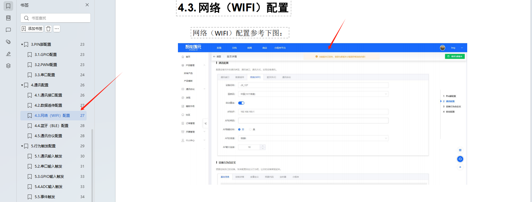Collapse the 4.通讯配置 bookmark group
This screenshot has width=532, height=202.
(22, 85)
